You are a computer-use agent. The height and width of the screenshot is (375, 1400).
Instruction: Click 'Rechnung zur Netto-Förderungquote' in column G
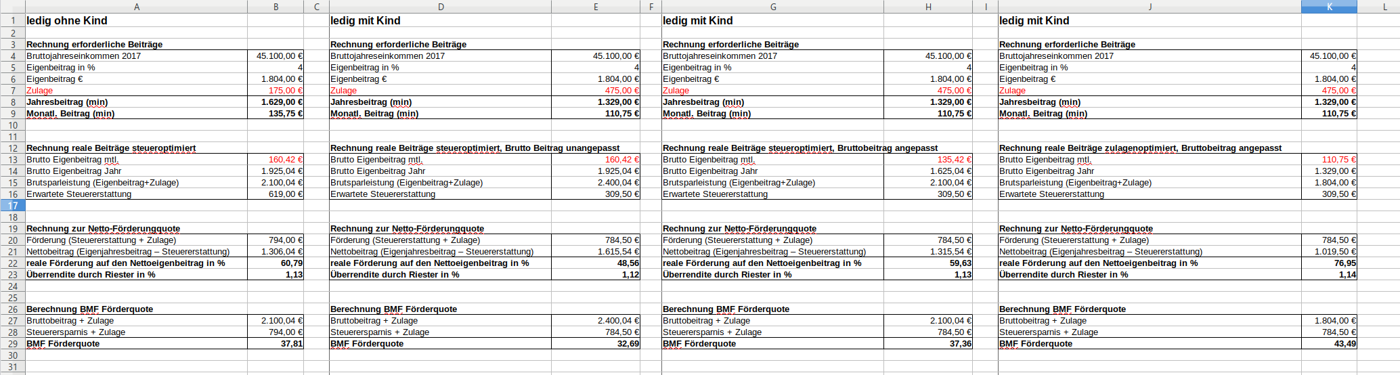[739, 229]
